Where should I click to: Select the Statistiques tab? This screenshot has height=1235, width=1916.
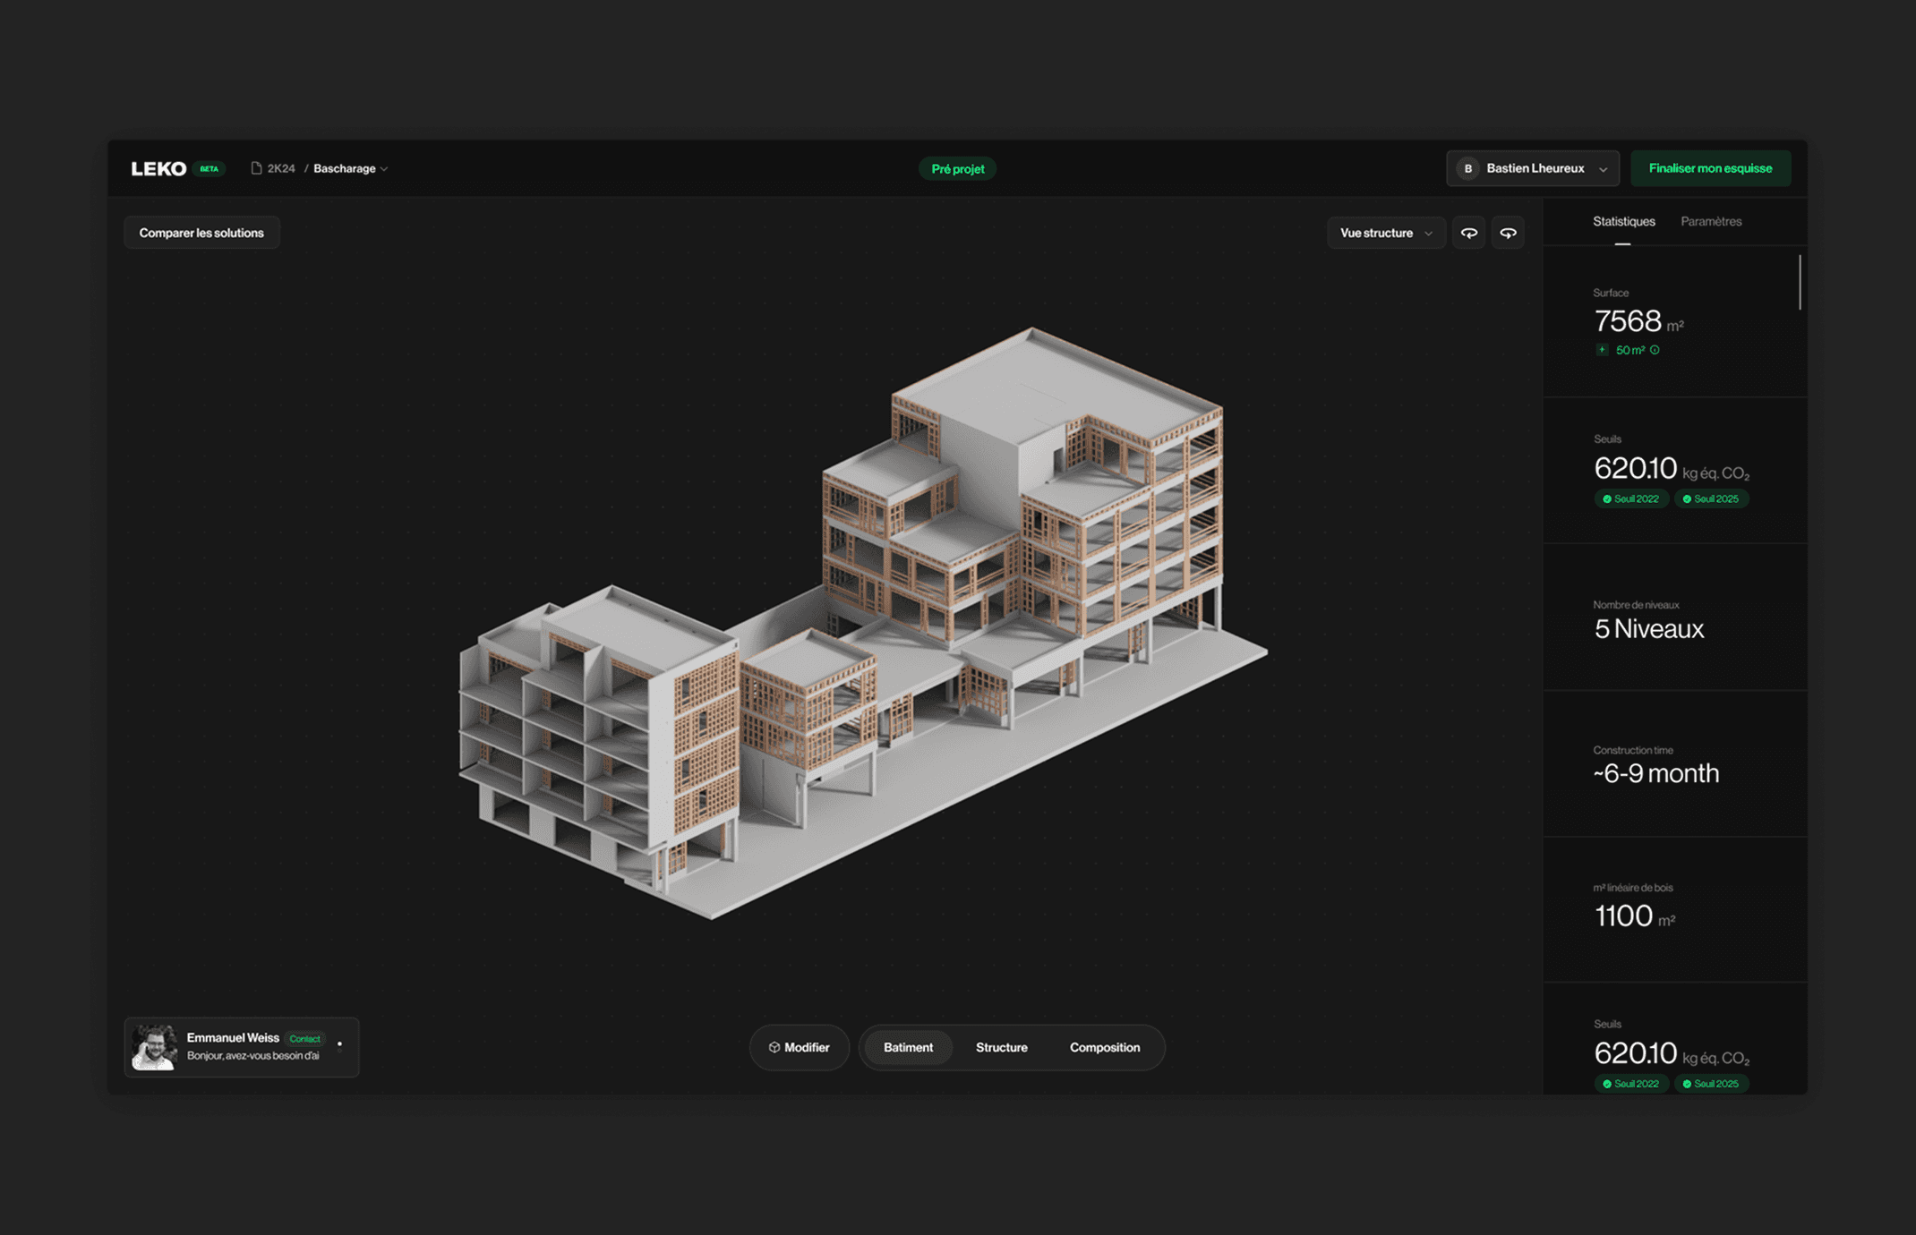1623,221
